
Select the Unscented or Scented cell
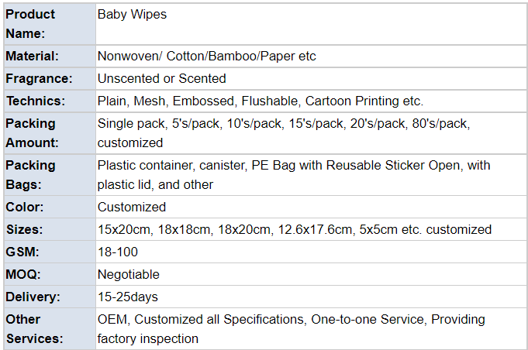161,78
